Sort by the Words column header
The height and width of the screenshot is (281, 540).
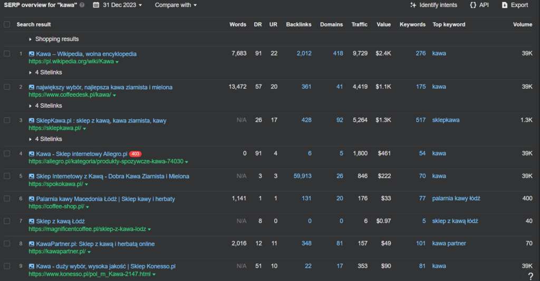[238, 24]
